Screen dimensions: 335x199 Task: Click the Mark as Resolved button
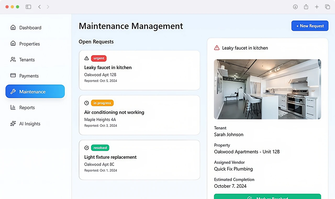pos(267,196)
